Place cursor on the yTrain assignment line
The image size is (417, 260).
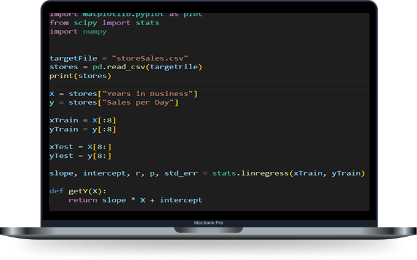(83, 129)
